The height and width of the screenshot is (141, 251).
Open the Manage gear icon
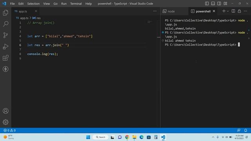point(5,122)
